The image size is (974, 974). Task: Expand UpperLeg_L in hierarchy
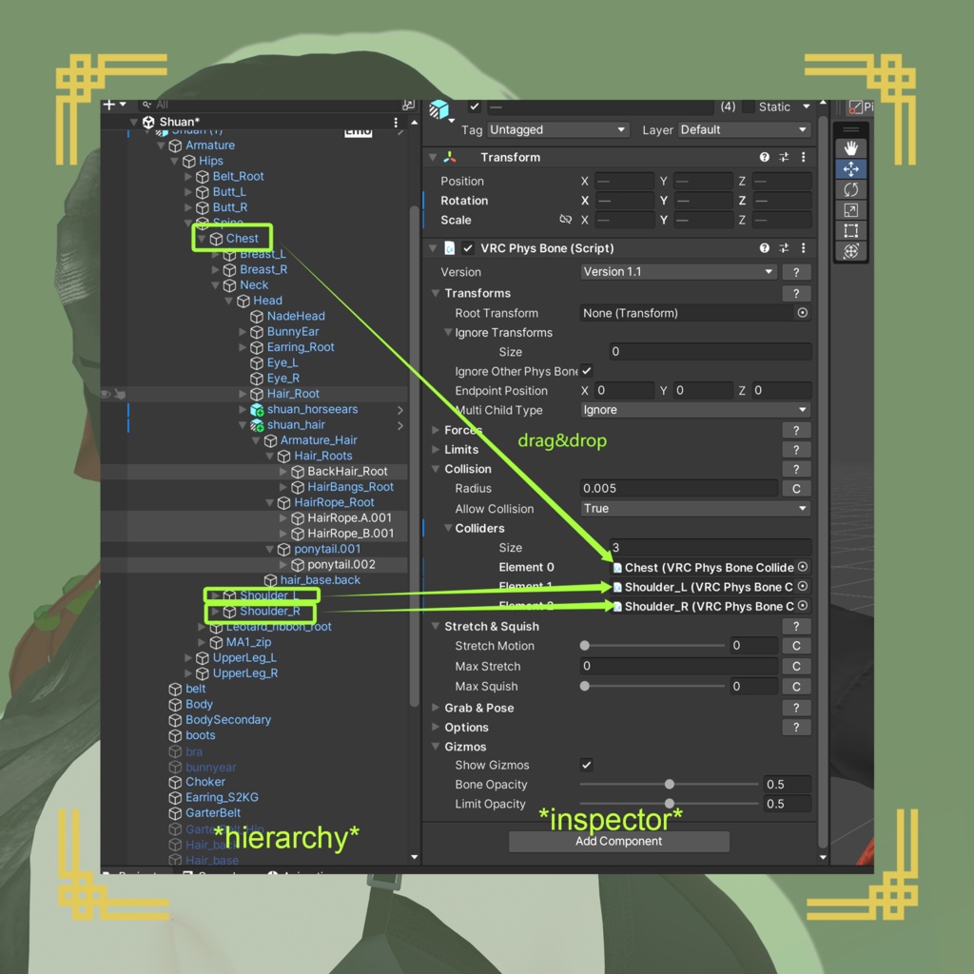coord(188,657)
